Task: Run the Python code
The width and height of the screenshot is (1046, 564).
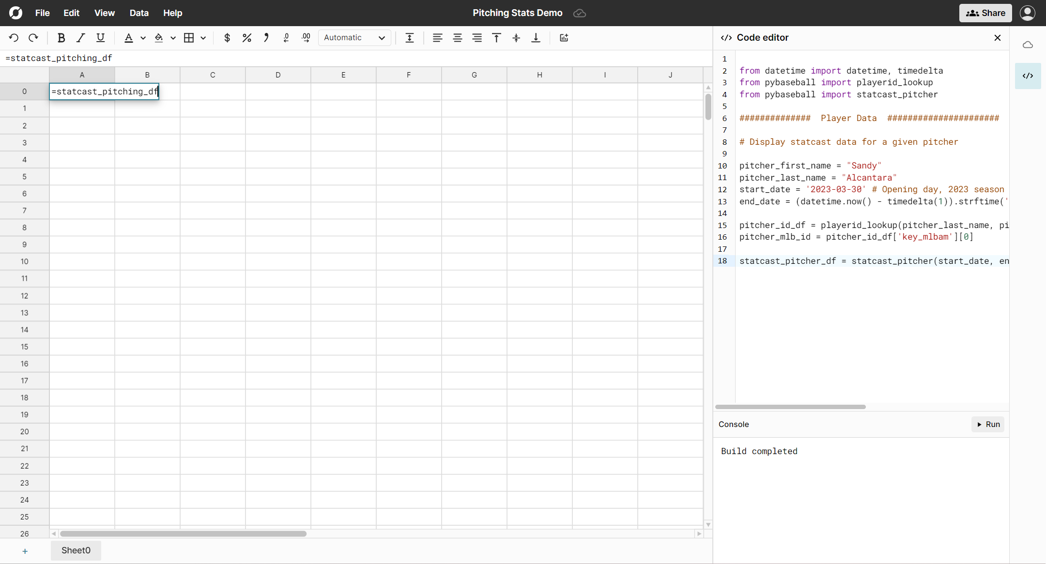Action: point(987,424)
